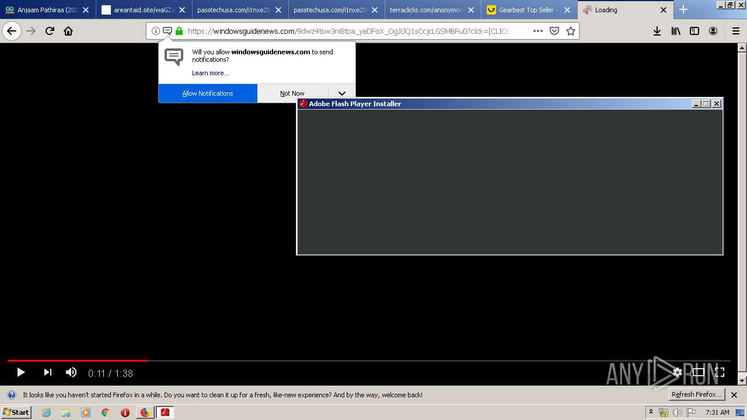Reload the current page

(x=50, y=31)
